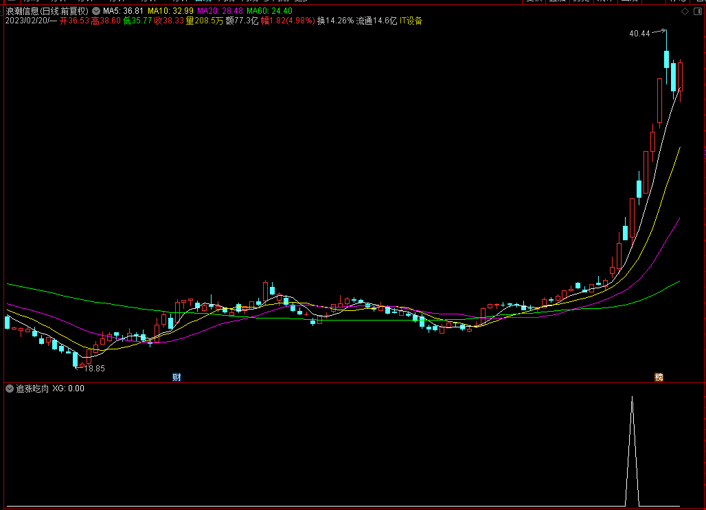
Task: Click the diamond icon at chart top-right
Action: click(x=685, y=11)
